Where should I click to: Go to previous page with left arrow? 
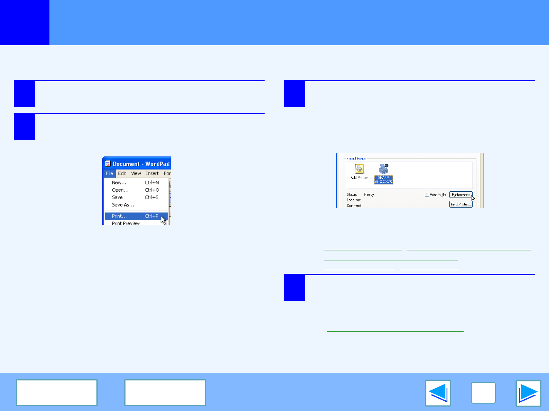[x=438, y=393]
